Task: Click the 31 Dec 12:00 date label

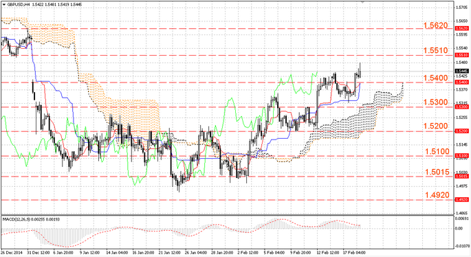Action: click(x=38, y=252)
